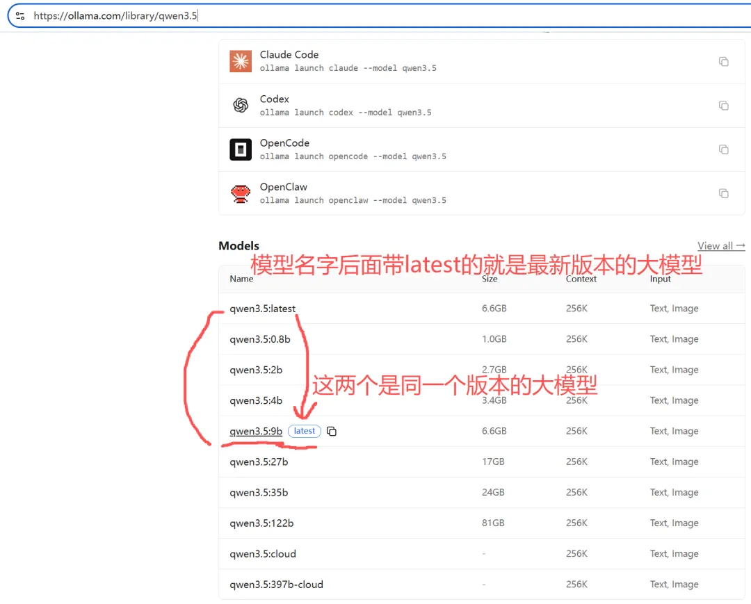Click the 6.6GB size in qwen3.5:9b row
The width and height of the screenshot is (751, 604).
494,431
